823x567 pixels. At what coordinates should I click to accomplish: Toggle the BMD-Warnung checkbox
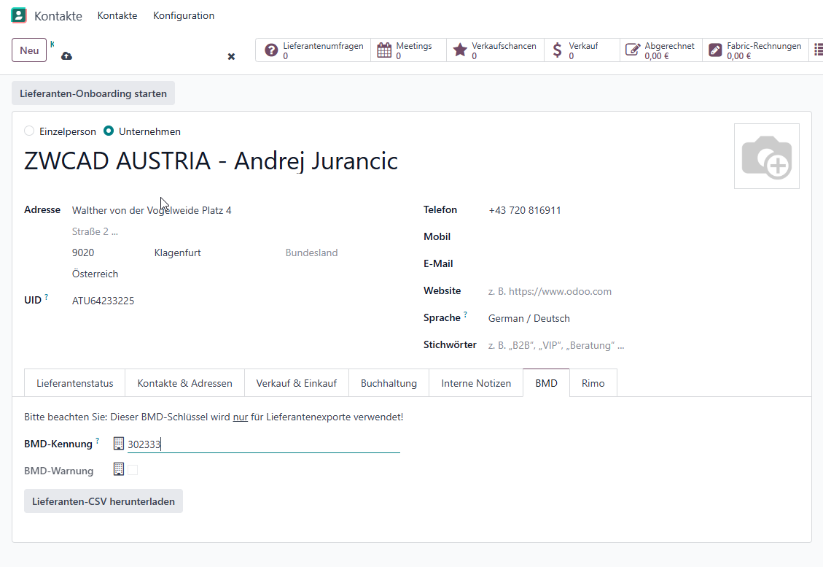pos(133,470)
